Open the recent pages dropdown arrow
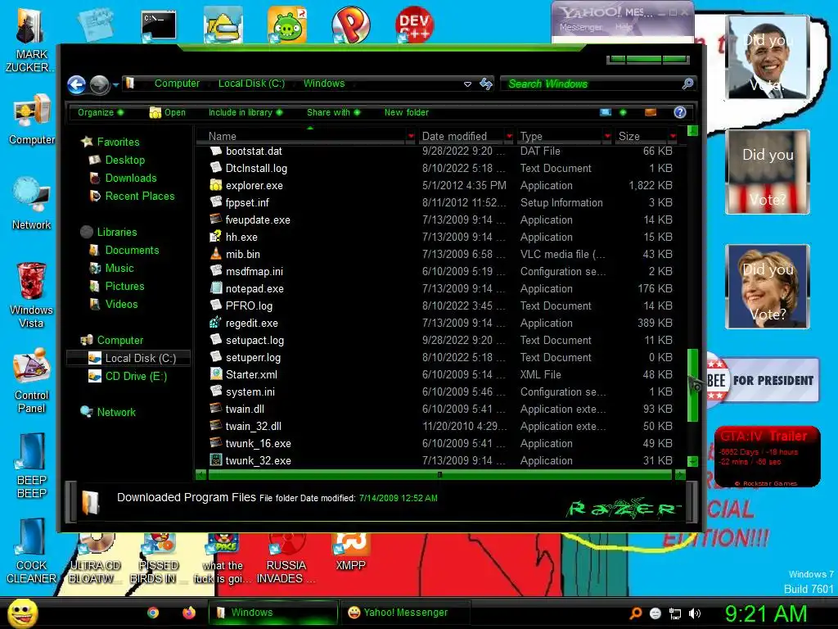 [115, 84]
